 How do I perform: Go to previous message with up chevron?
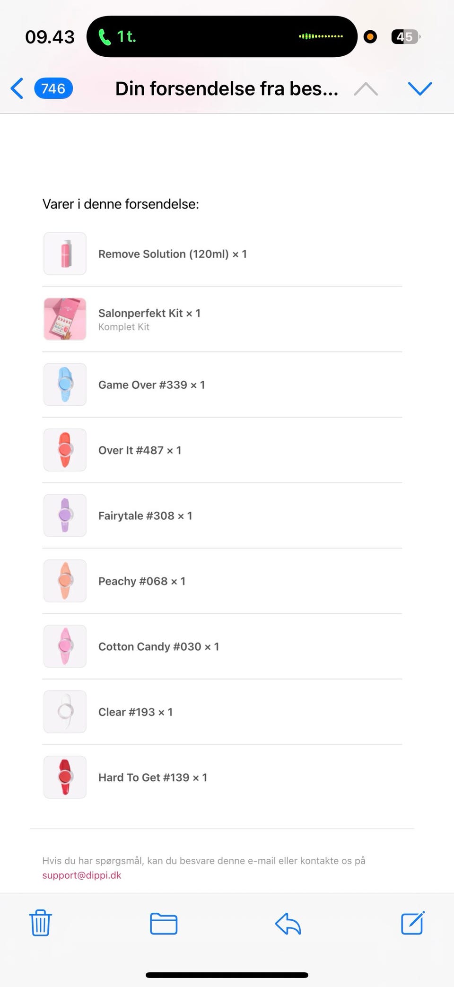[x=366, y=88]
